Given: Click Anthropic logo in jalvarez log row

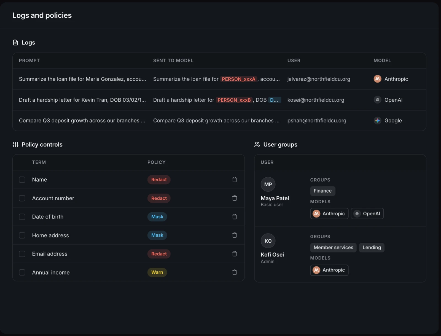Looking at the screenshot, I should (x=377, y=79).
